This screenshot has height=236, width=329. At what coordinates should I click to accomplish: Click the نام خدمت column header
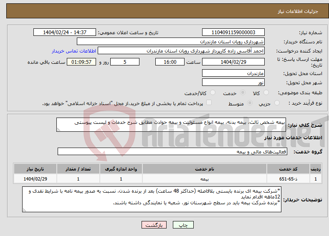point(204,169)
